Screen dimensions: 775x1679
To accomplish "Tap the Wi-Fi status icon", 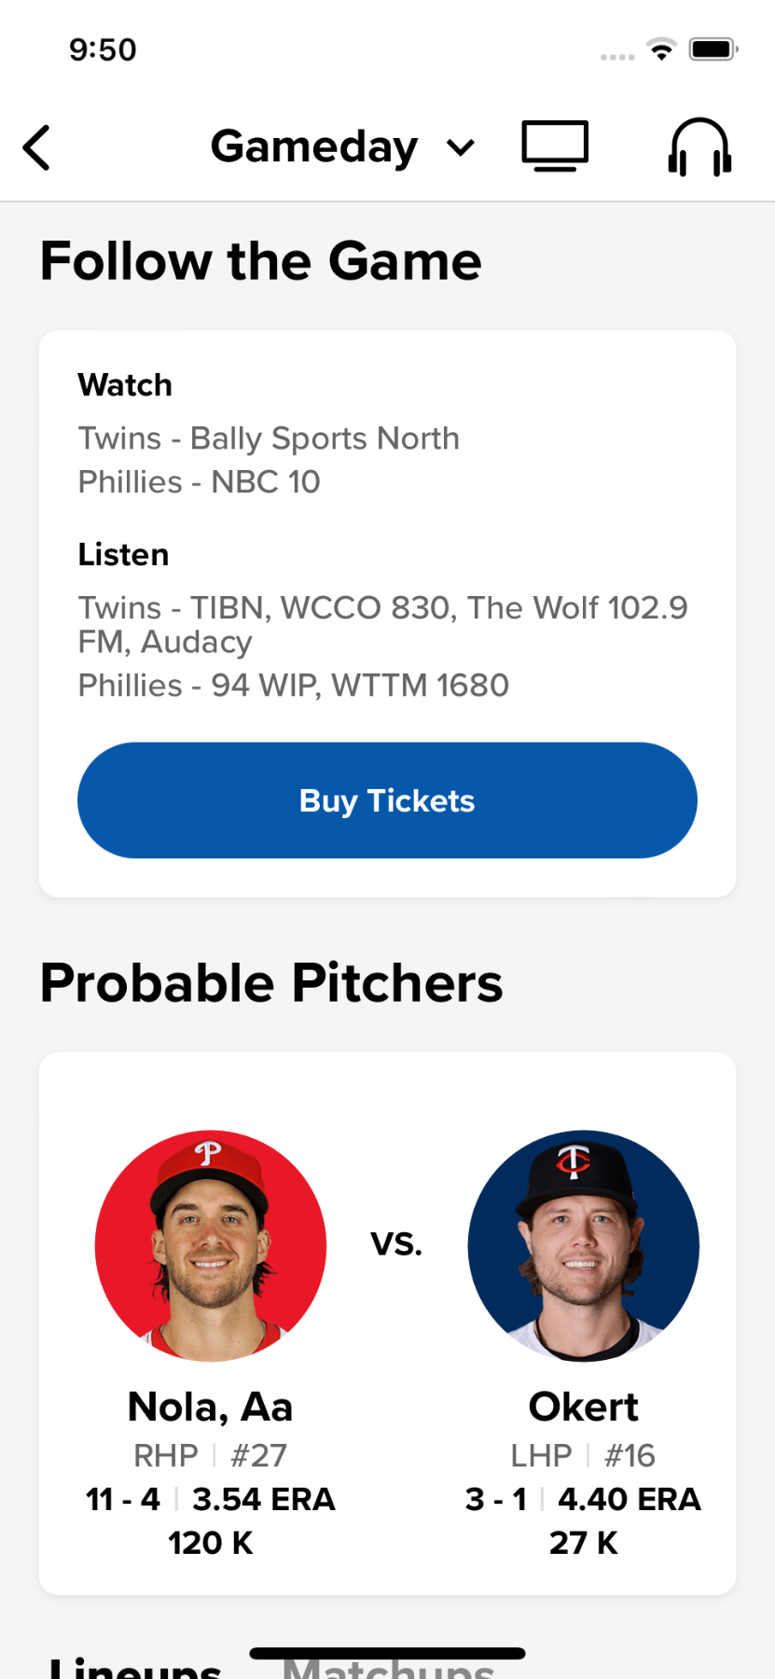I will tap(662, 49).
